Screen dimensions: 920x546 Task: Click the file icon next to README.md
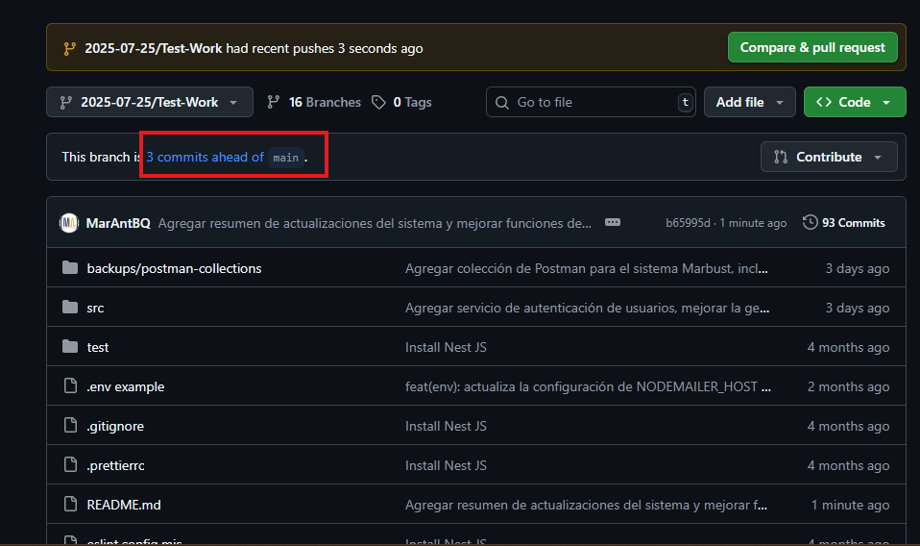point(70,504)
